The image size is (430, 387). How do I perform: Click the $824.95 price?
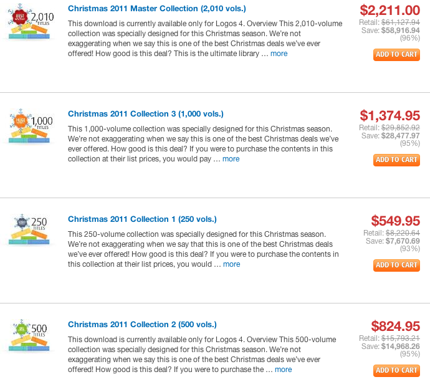point(395,326)
